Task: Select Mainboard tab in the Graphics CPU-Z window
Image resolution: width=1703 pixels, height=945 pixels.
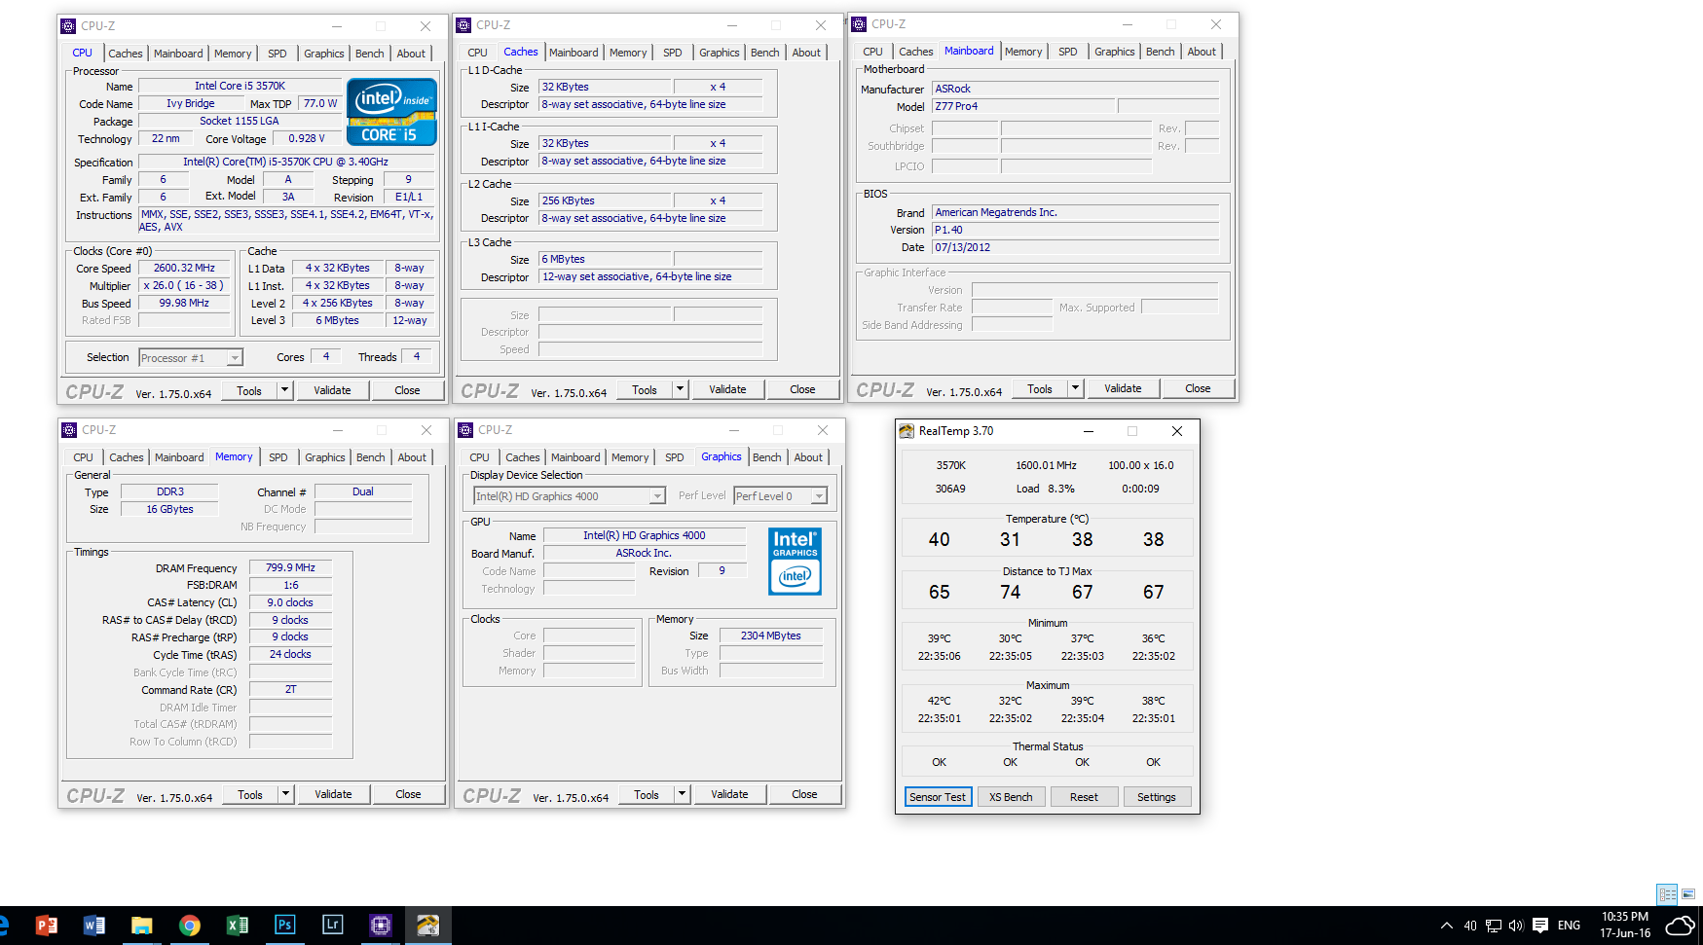Action: click(575, 457)
